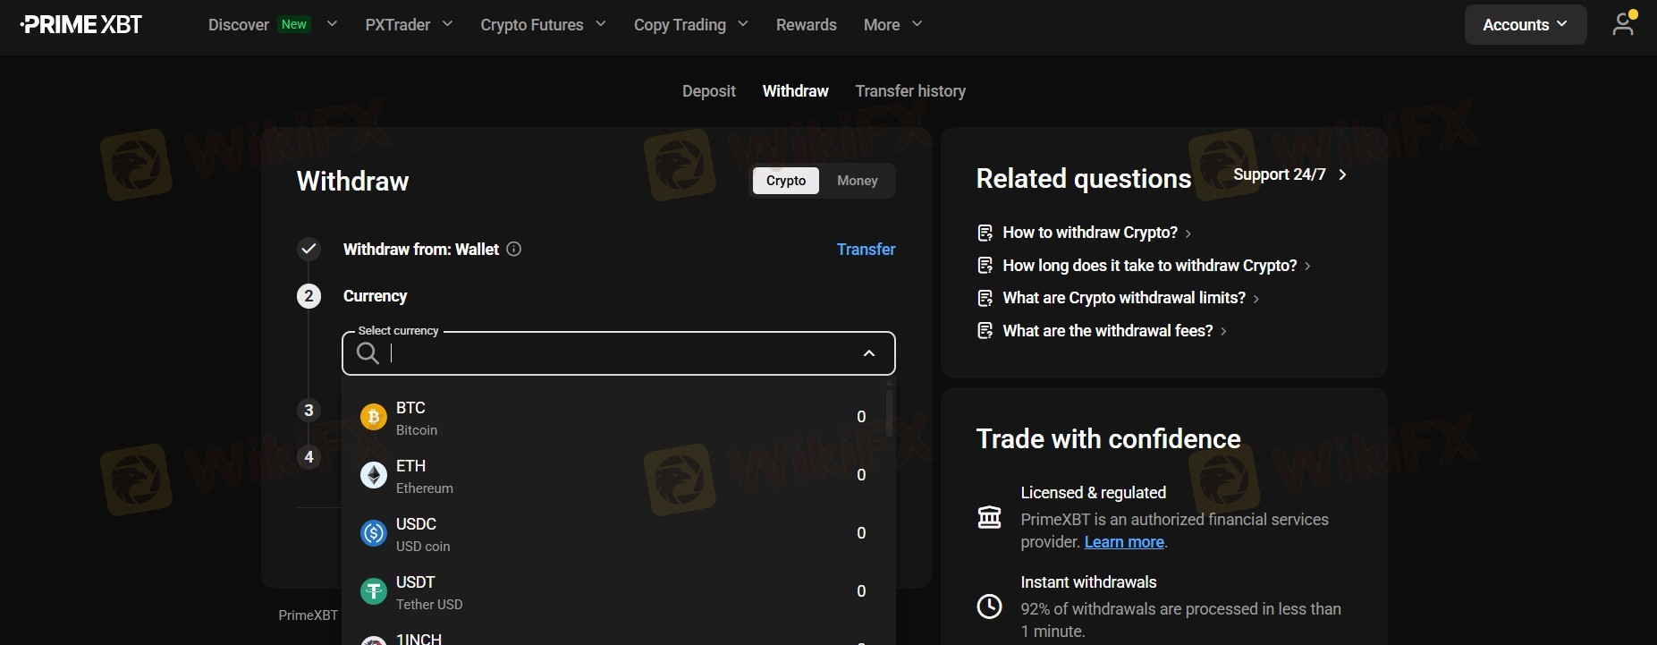Open the Learn more link
This screenshot has height=645, width=1657.
(x=1123, y=542)
